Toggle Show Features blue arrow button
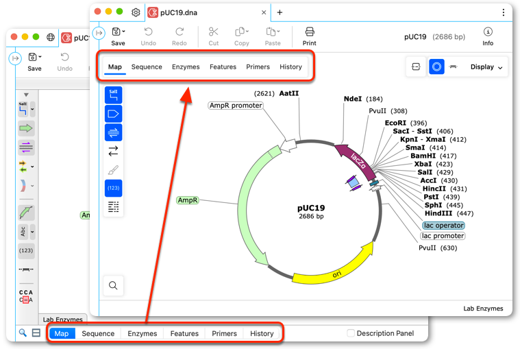The image size is (520, 349). [114, 114]
